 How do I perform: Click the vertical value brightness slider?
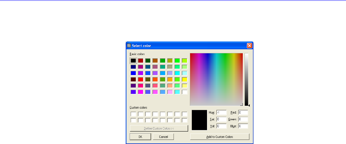pyautogui.click(x=246, y=80)
